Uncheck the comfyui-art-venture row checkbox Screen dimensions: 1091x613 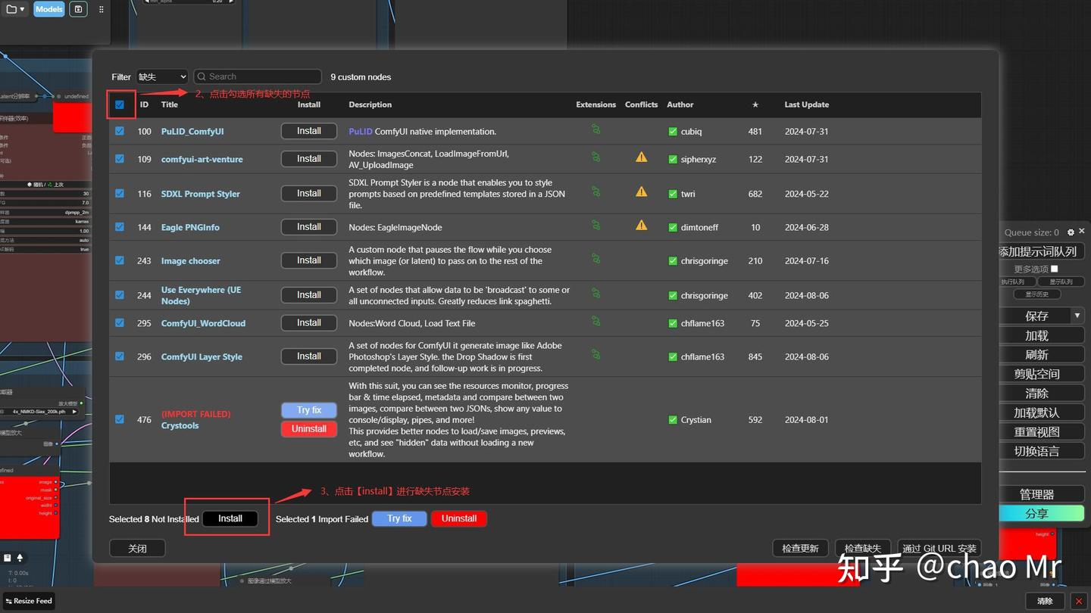point(120,159)
